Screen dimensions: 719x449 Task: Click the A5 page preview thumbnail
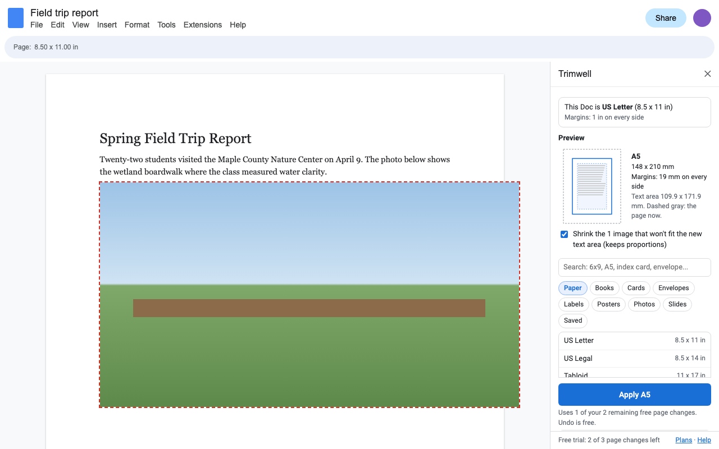592,186
